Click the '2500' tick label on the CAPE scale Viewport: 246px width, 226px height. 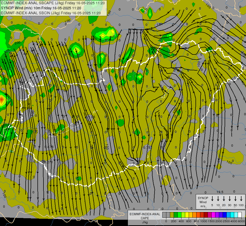tap(226, 221)
